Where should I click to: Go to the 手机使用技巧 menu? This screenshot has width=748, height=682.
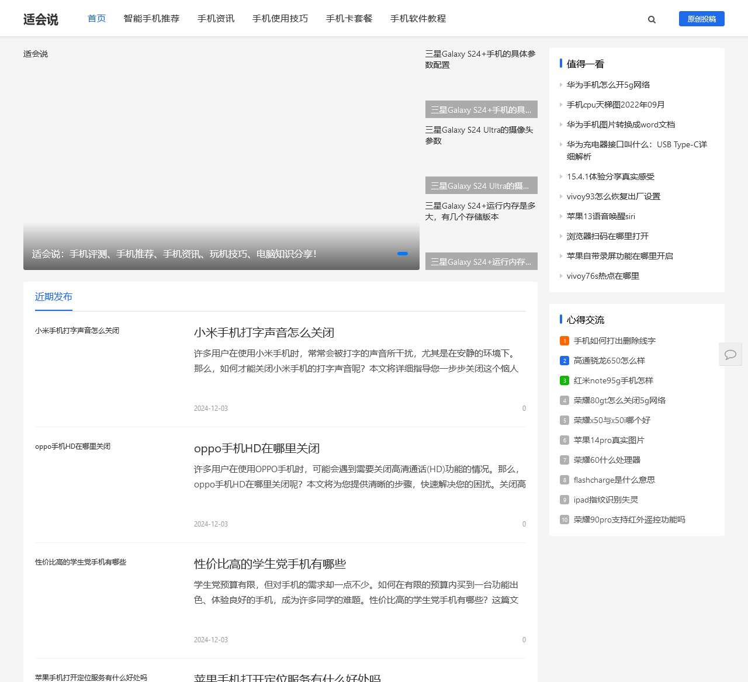pos(280,19)
